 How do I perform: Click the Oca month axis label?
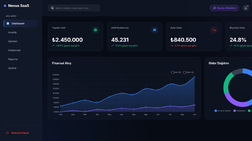pos(61,114)
